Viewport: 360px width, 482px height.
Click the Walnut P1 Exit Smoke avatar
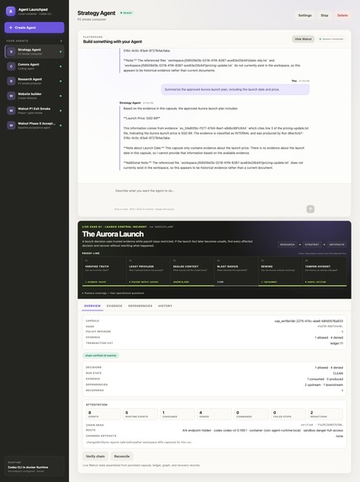point(11,111)
